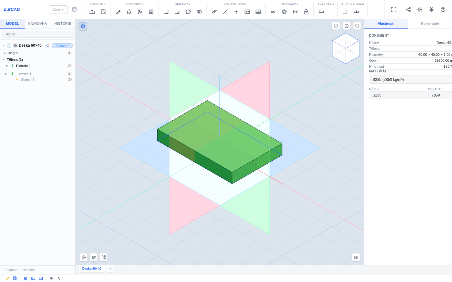Click the save icon in Soubor group
The height and width of the screenshot is (282, 452).
pos(103,12)
